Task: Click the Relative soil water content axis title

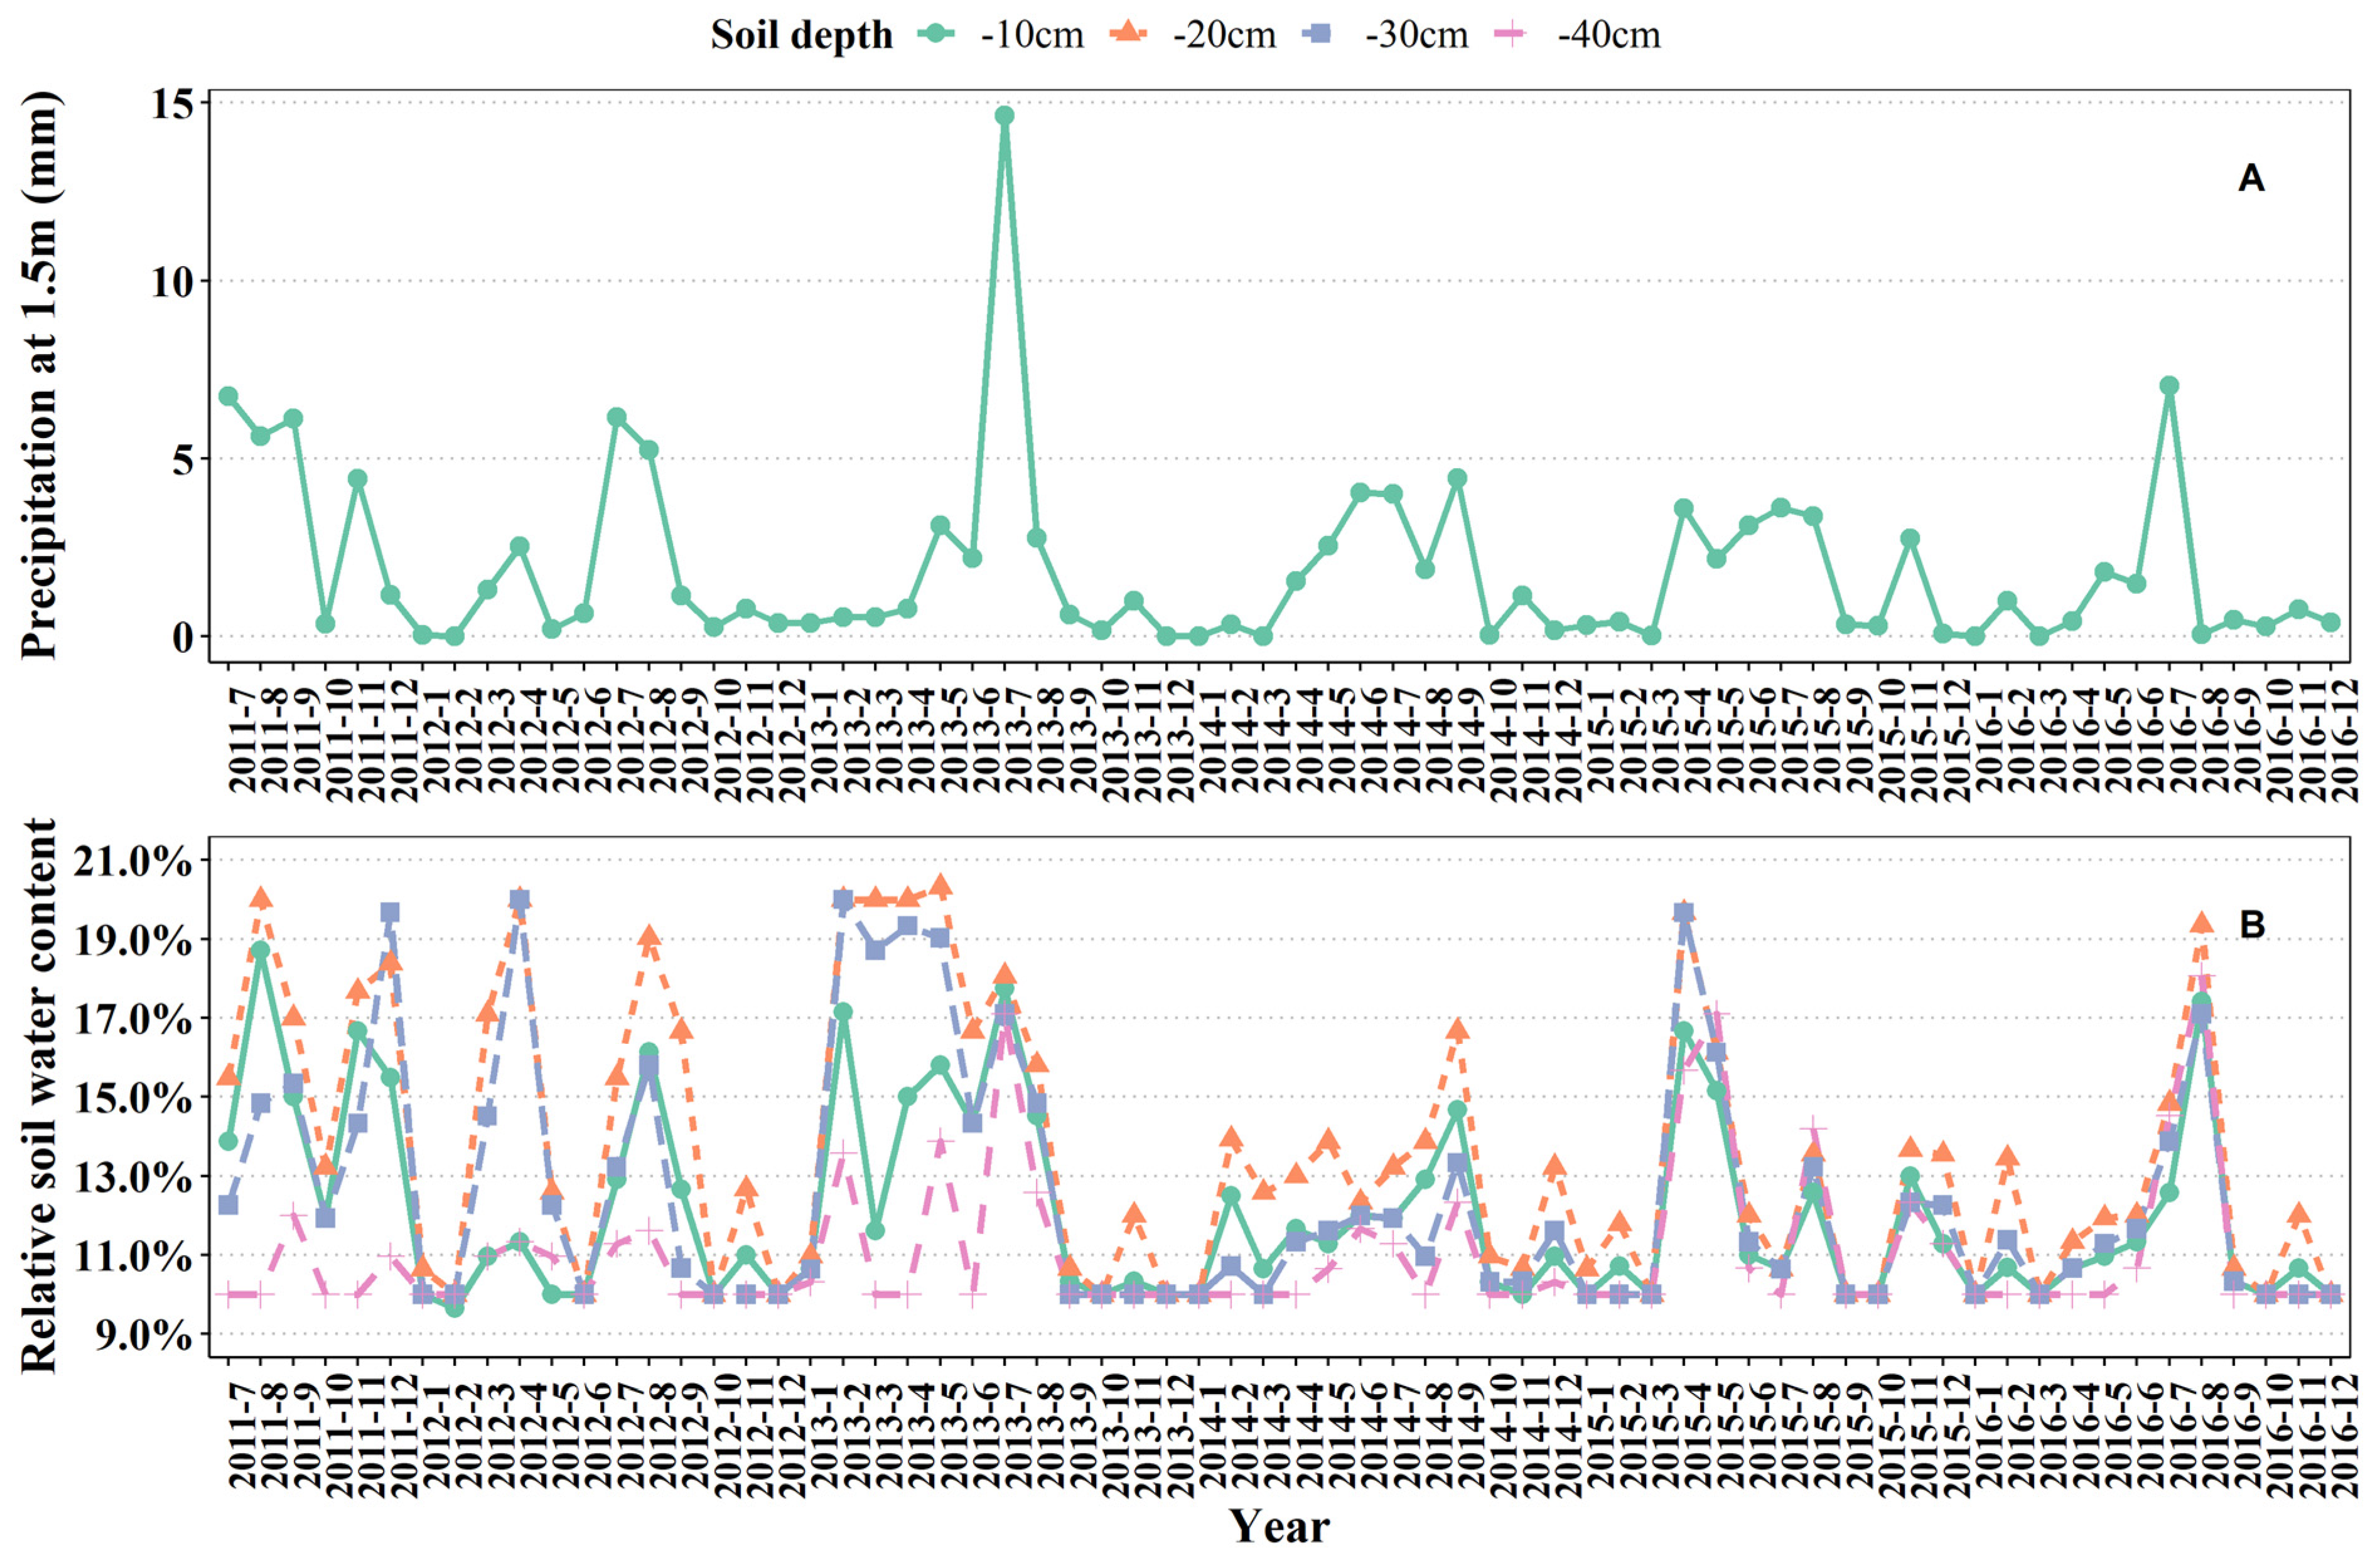Action: click(x=40, y=1095)
